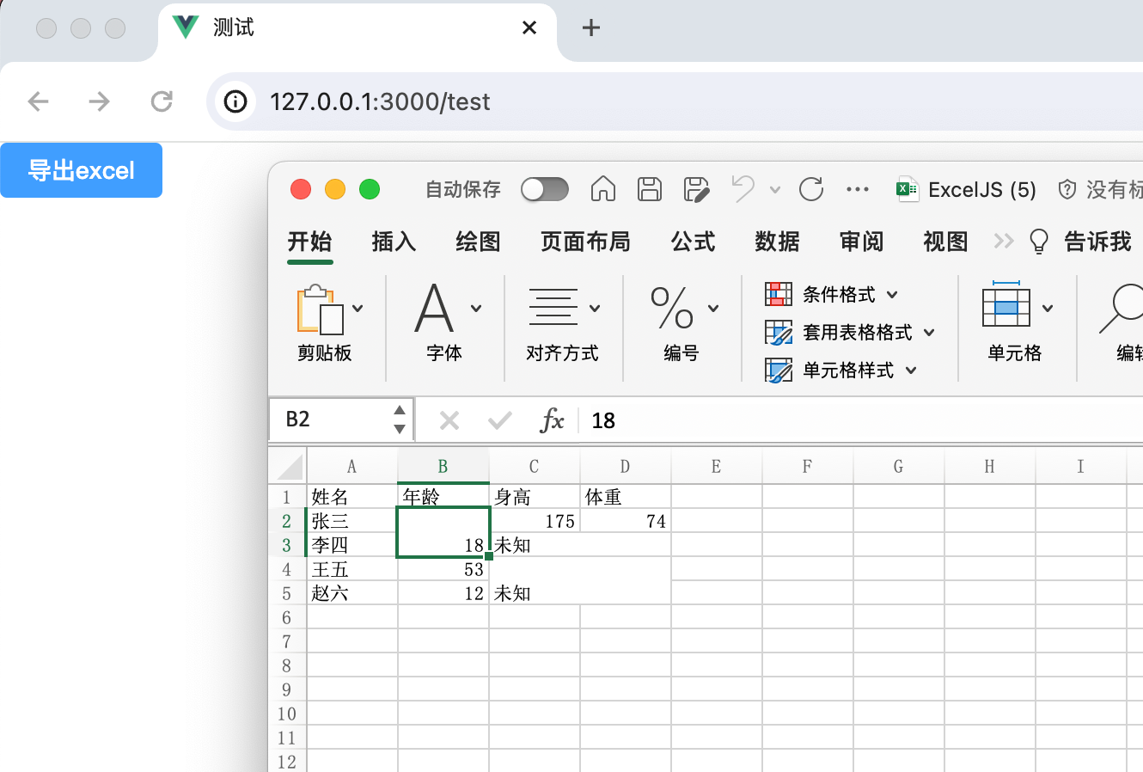Open a new browser tab
1143x772 pixels.
click(591, 28)
